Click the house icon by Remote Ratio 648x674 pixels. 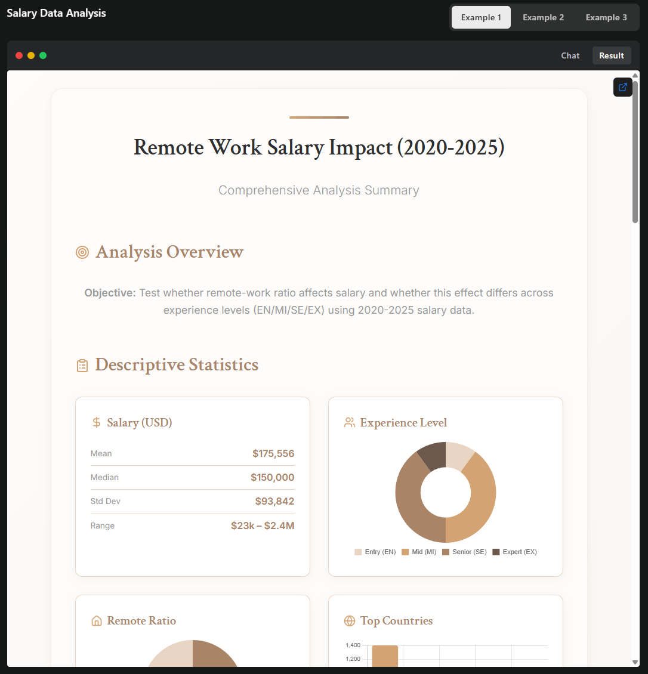coord(97,621)
